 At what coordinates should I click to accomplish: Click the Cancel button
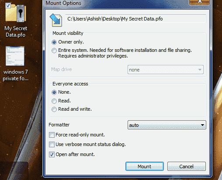coord(187,166)
